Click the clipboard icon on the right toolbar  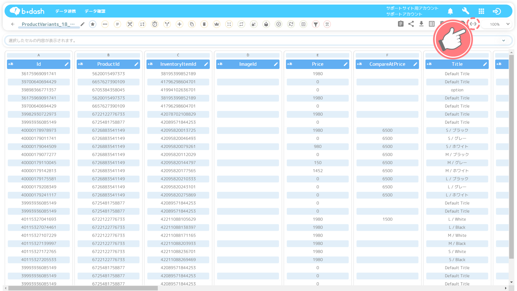[x=401, y=24]
